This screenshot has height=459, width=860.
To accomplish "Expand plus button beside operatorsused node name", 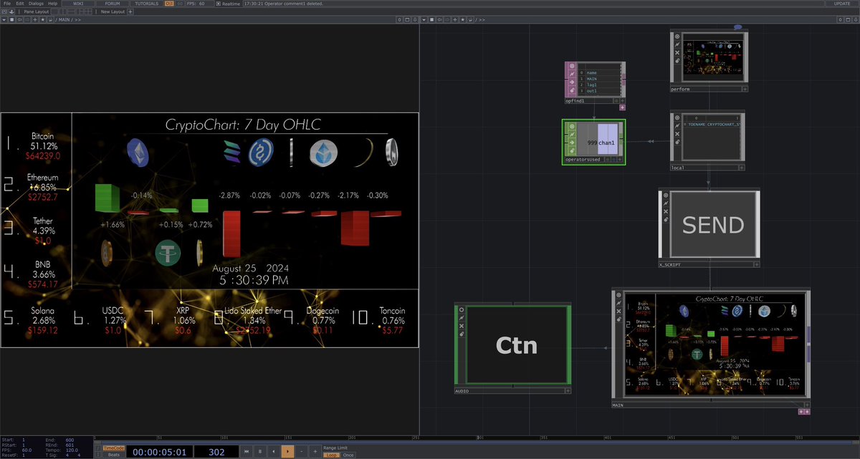I will coord(621,160).
